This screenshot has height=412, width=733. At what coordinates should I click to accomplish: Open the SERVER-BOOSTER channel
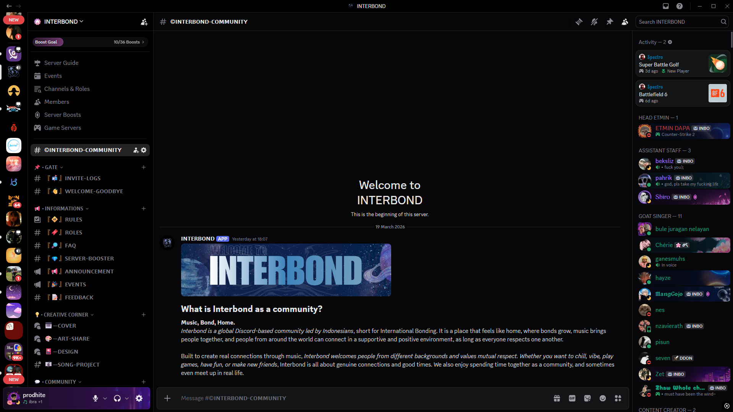coord(90,259)
